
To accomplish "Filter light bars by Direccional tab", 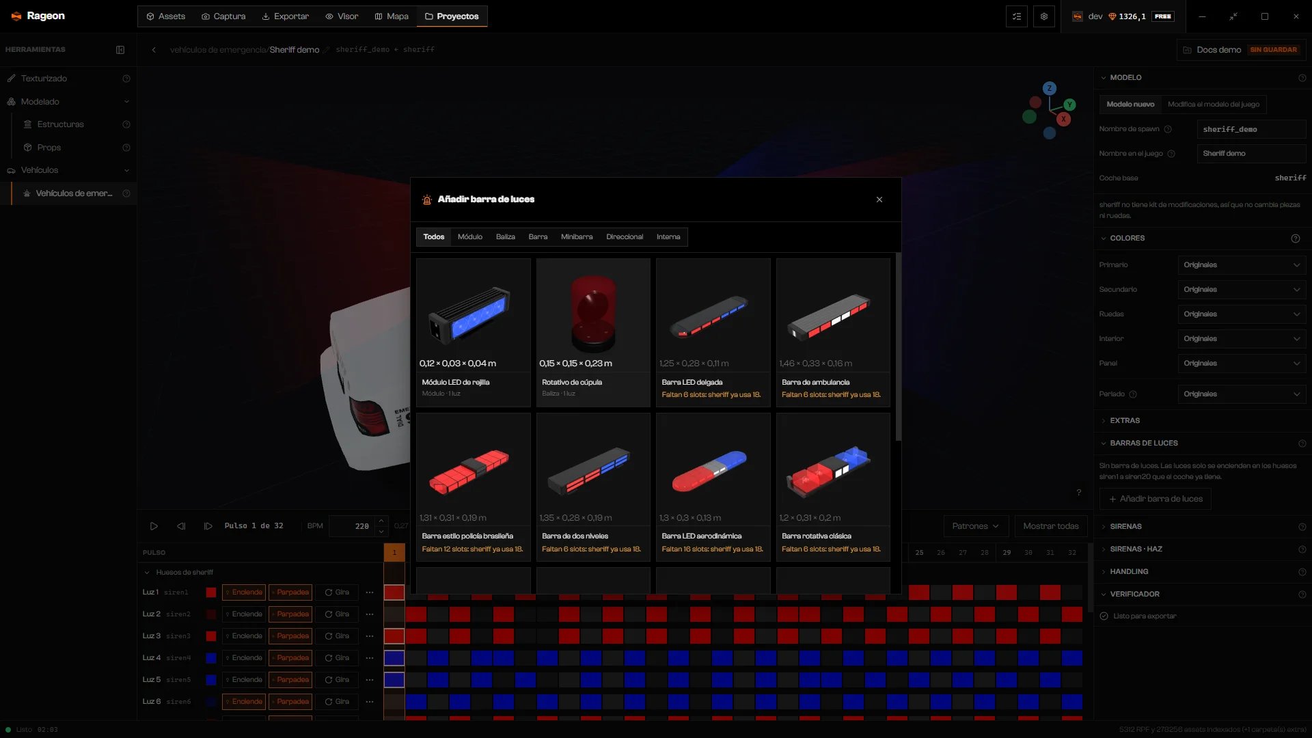I will click(625, 237).
